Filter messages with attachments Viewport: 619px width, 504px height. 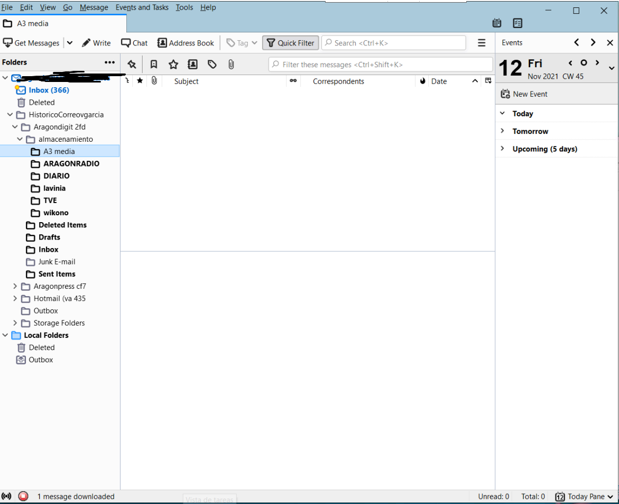[x=231, y=64]
